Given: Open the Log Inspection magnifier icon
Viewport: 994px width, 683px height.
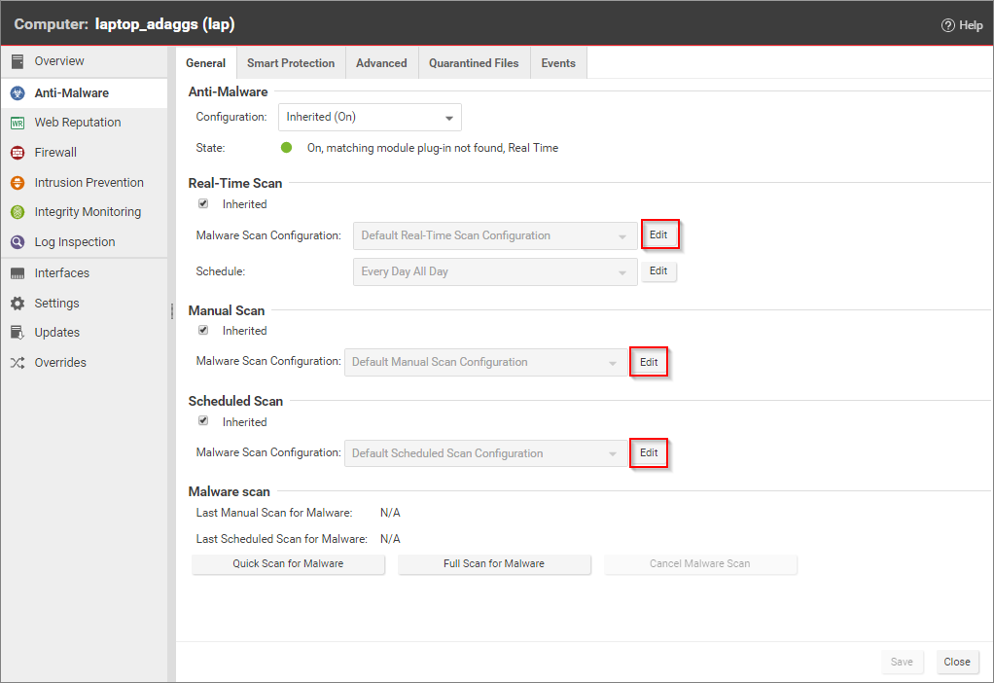Looking at the screenshot, I should 18,242.
